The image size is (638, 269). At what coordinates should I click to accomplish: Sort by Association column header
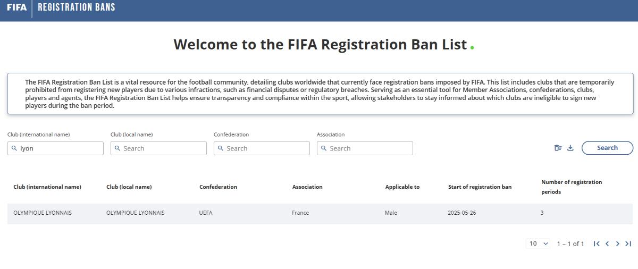pyautogui.click(x=307, y=187)
